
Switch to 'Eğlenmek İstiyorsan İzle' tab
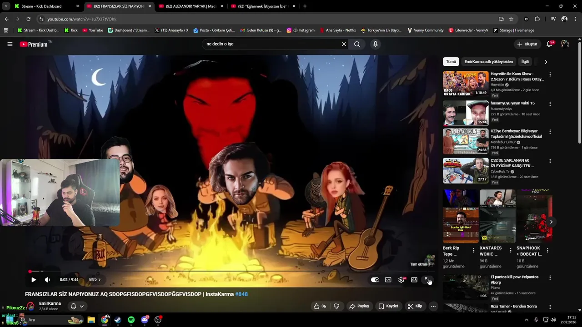tap(262, 6)
